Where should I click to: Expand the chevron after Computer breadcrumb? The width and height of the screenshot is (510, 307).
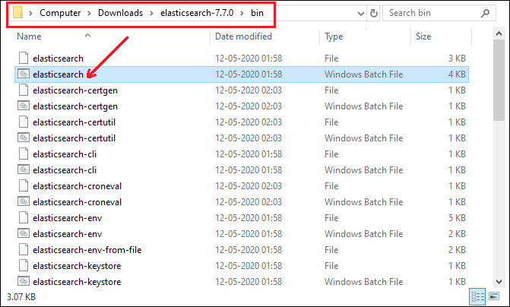click(89, 14)
